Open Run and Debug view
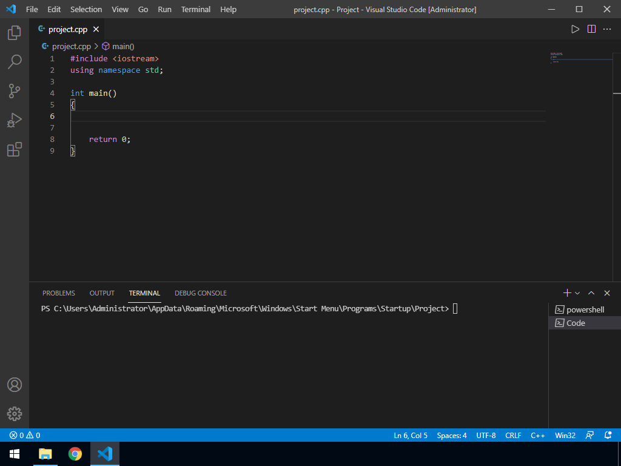 coord(15,120)
